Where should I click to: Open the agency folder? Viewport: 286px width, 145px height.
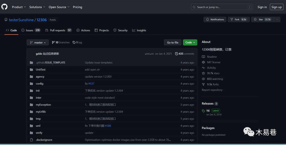[40, 77]
